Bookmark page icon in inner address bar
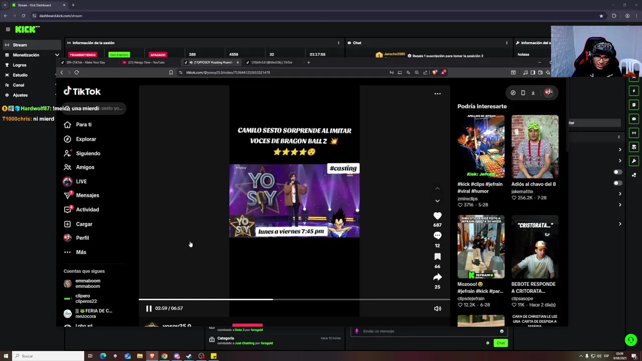This screenshot has height=361, width=642. tap(171, 72)
